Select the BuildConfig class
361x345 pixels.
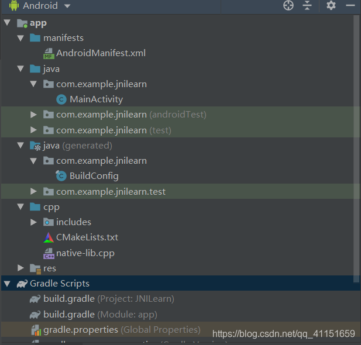pos(94,176)
